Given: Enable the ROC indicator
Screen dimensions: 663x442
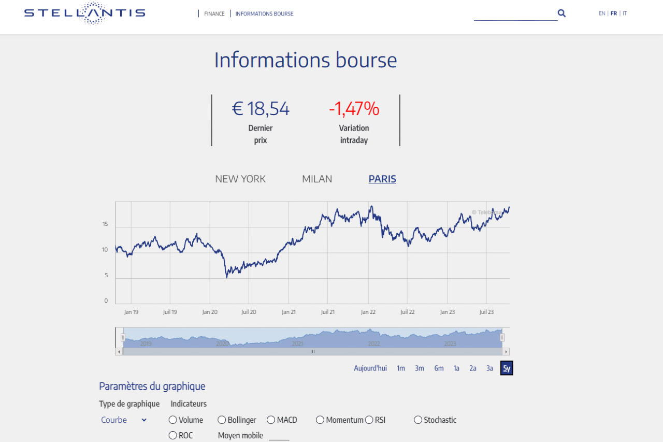Looking at the screenshot, I should point(172,435).
